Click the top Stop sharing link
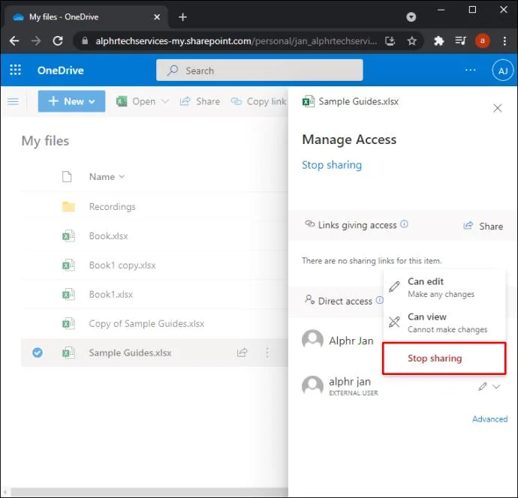 coord(332,165)
